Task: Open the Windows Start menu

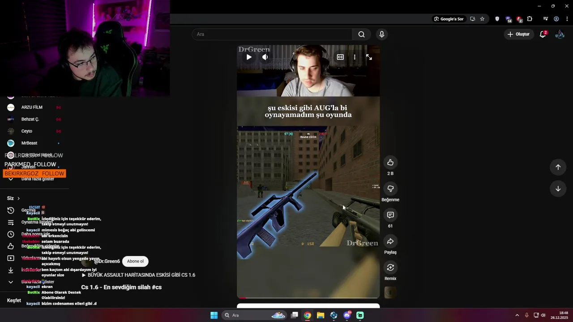Action: [214, 315]
